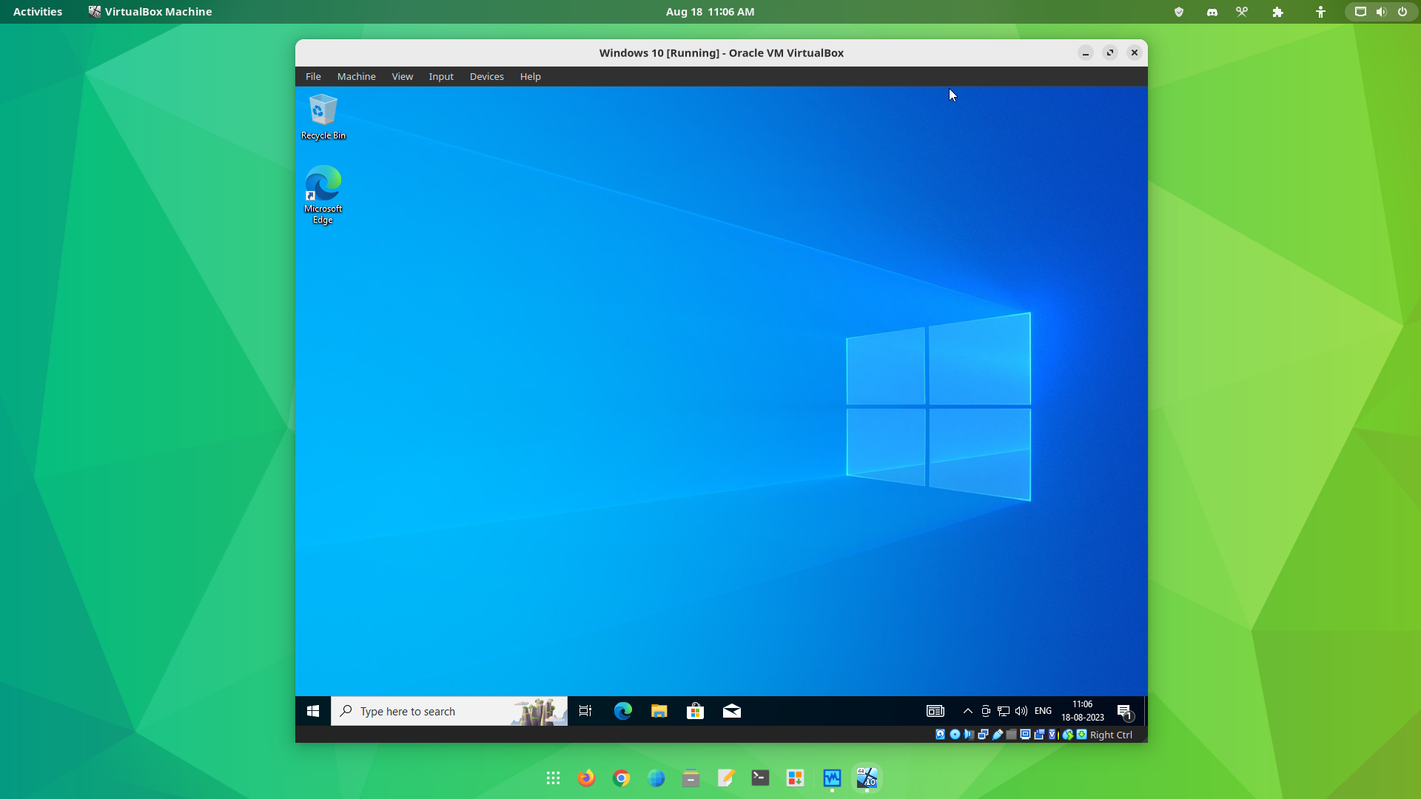Click the Microsoft Edge desktop icon
This screenshot has width=1421, height=799.
click(322, 193)
